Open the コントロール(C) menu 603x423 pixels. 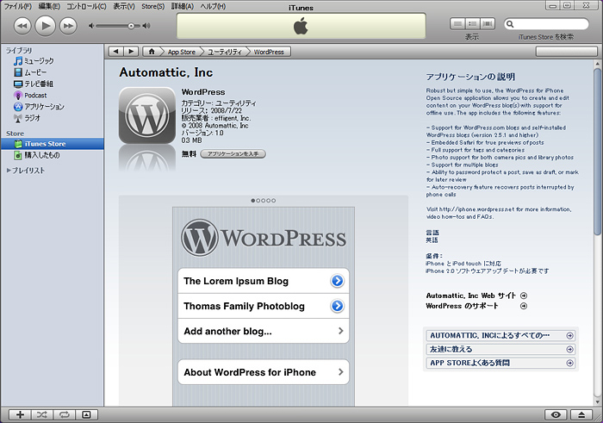click(86, 6)
